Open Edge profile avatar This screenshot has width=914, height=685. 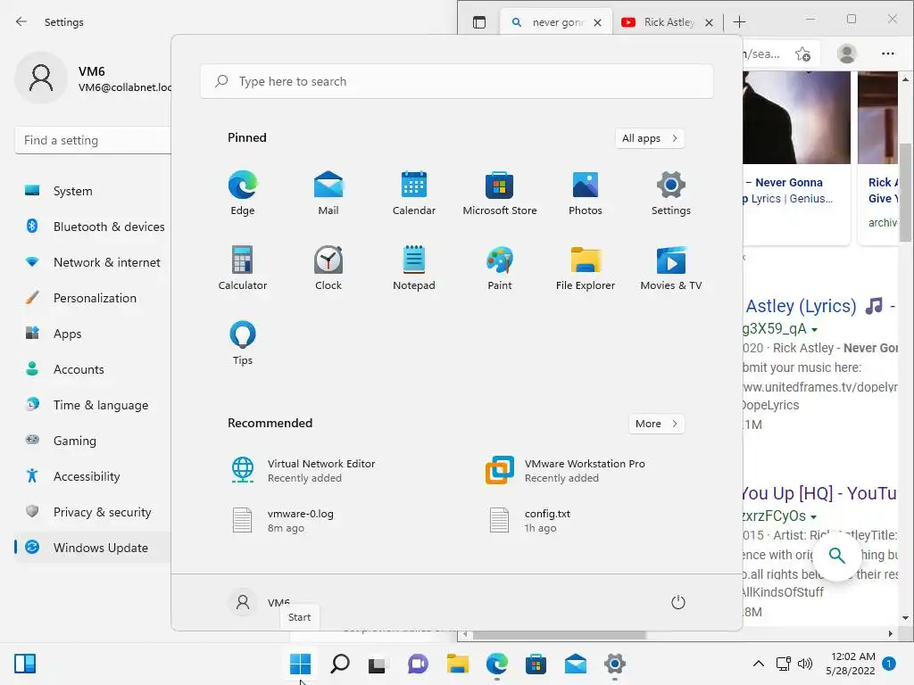tap(846, 54)
